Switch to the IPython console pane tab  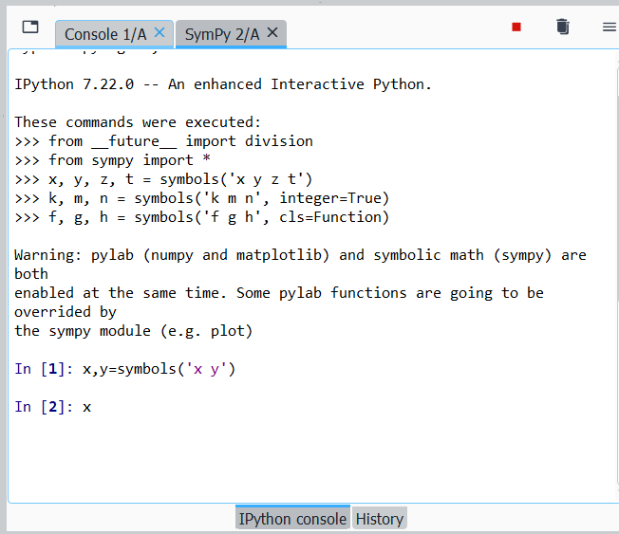click(292, 519)
